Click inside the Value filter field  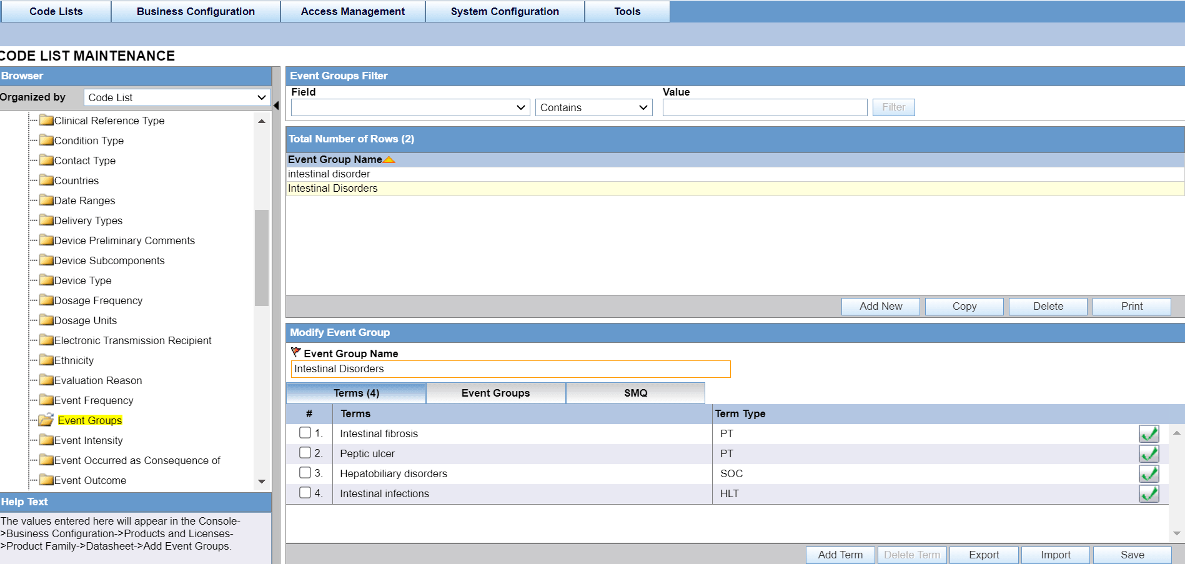[x=765, y=107]
